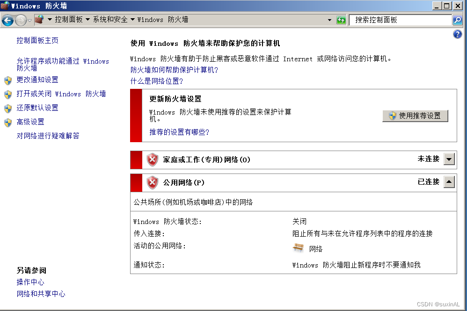The image size is (467, 311).
Task: Open 更改通知设置 link
Action: 37,80
